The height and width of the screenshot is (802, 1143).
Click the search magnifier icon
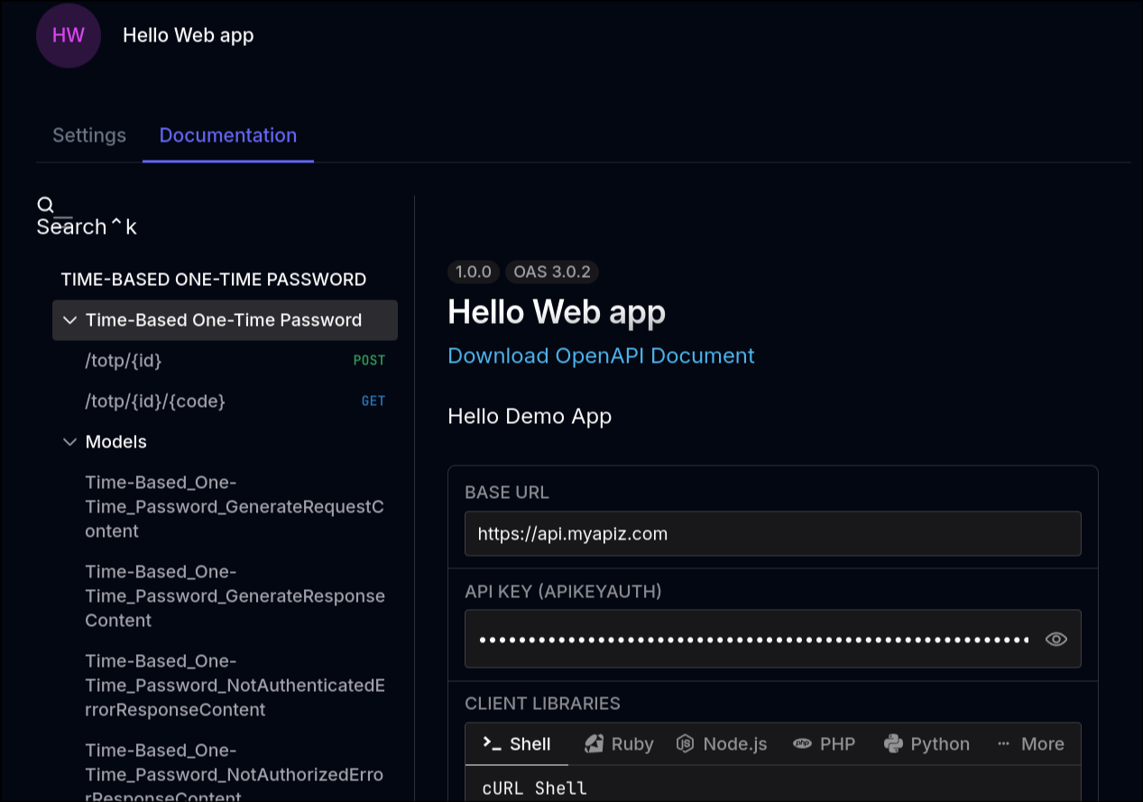[x=45, y=205]
